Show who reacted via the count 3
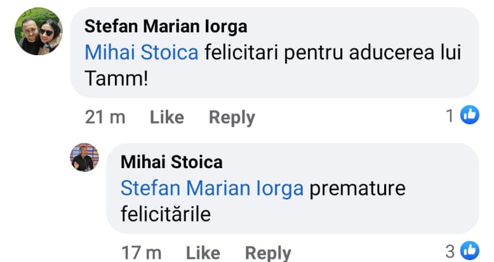Screen dimensions: 494x262 coord(450,251)
